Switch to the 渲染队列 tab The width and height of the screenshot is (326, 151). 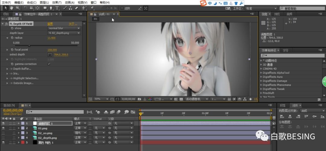coord(9,106)
